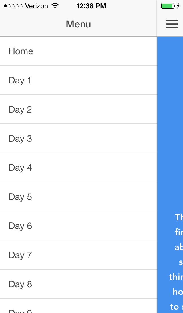Select Day 1 from the menu
Viewport: 183px width, 313px height.
point(79,80)
